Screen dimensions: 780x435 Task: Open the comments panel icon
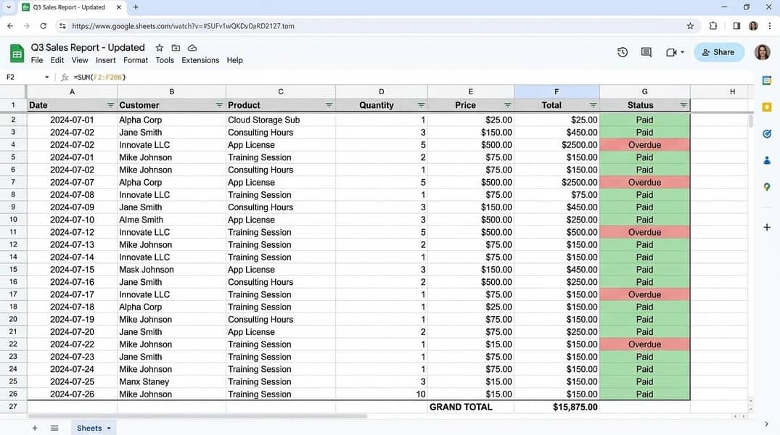pos(646,52)
